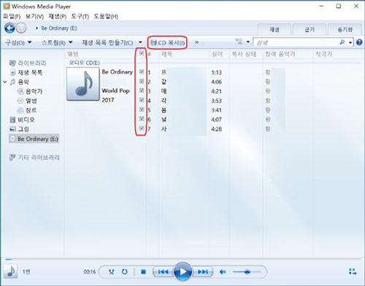Image resolution: width=365 pixels, height=286 pixels.
Task: Click the CD 복사(I) rip icon button
Action: (167, 42)
